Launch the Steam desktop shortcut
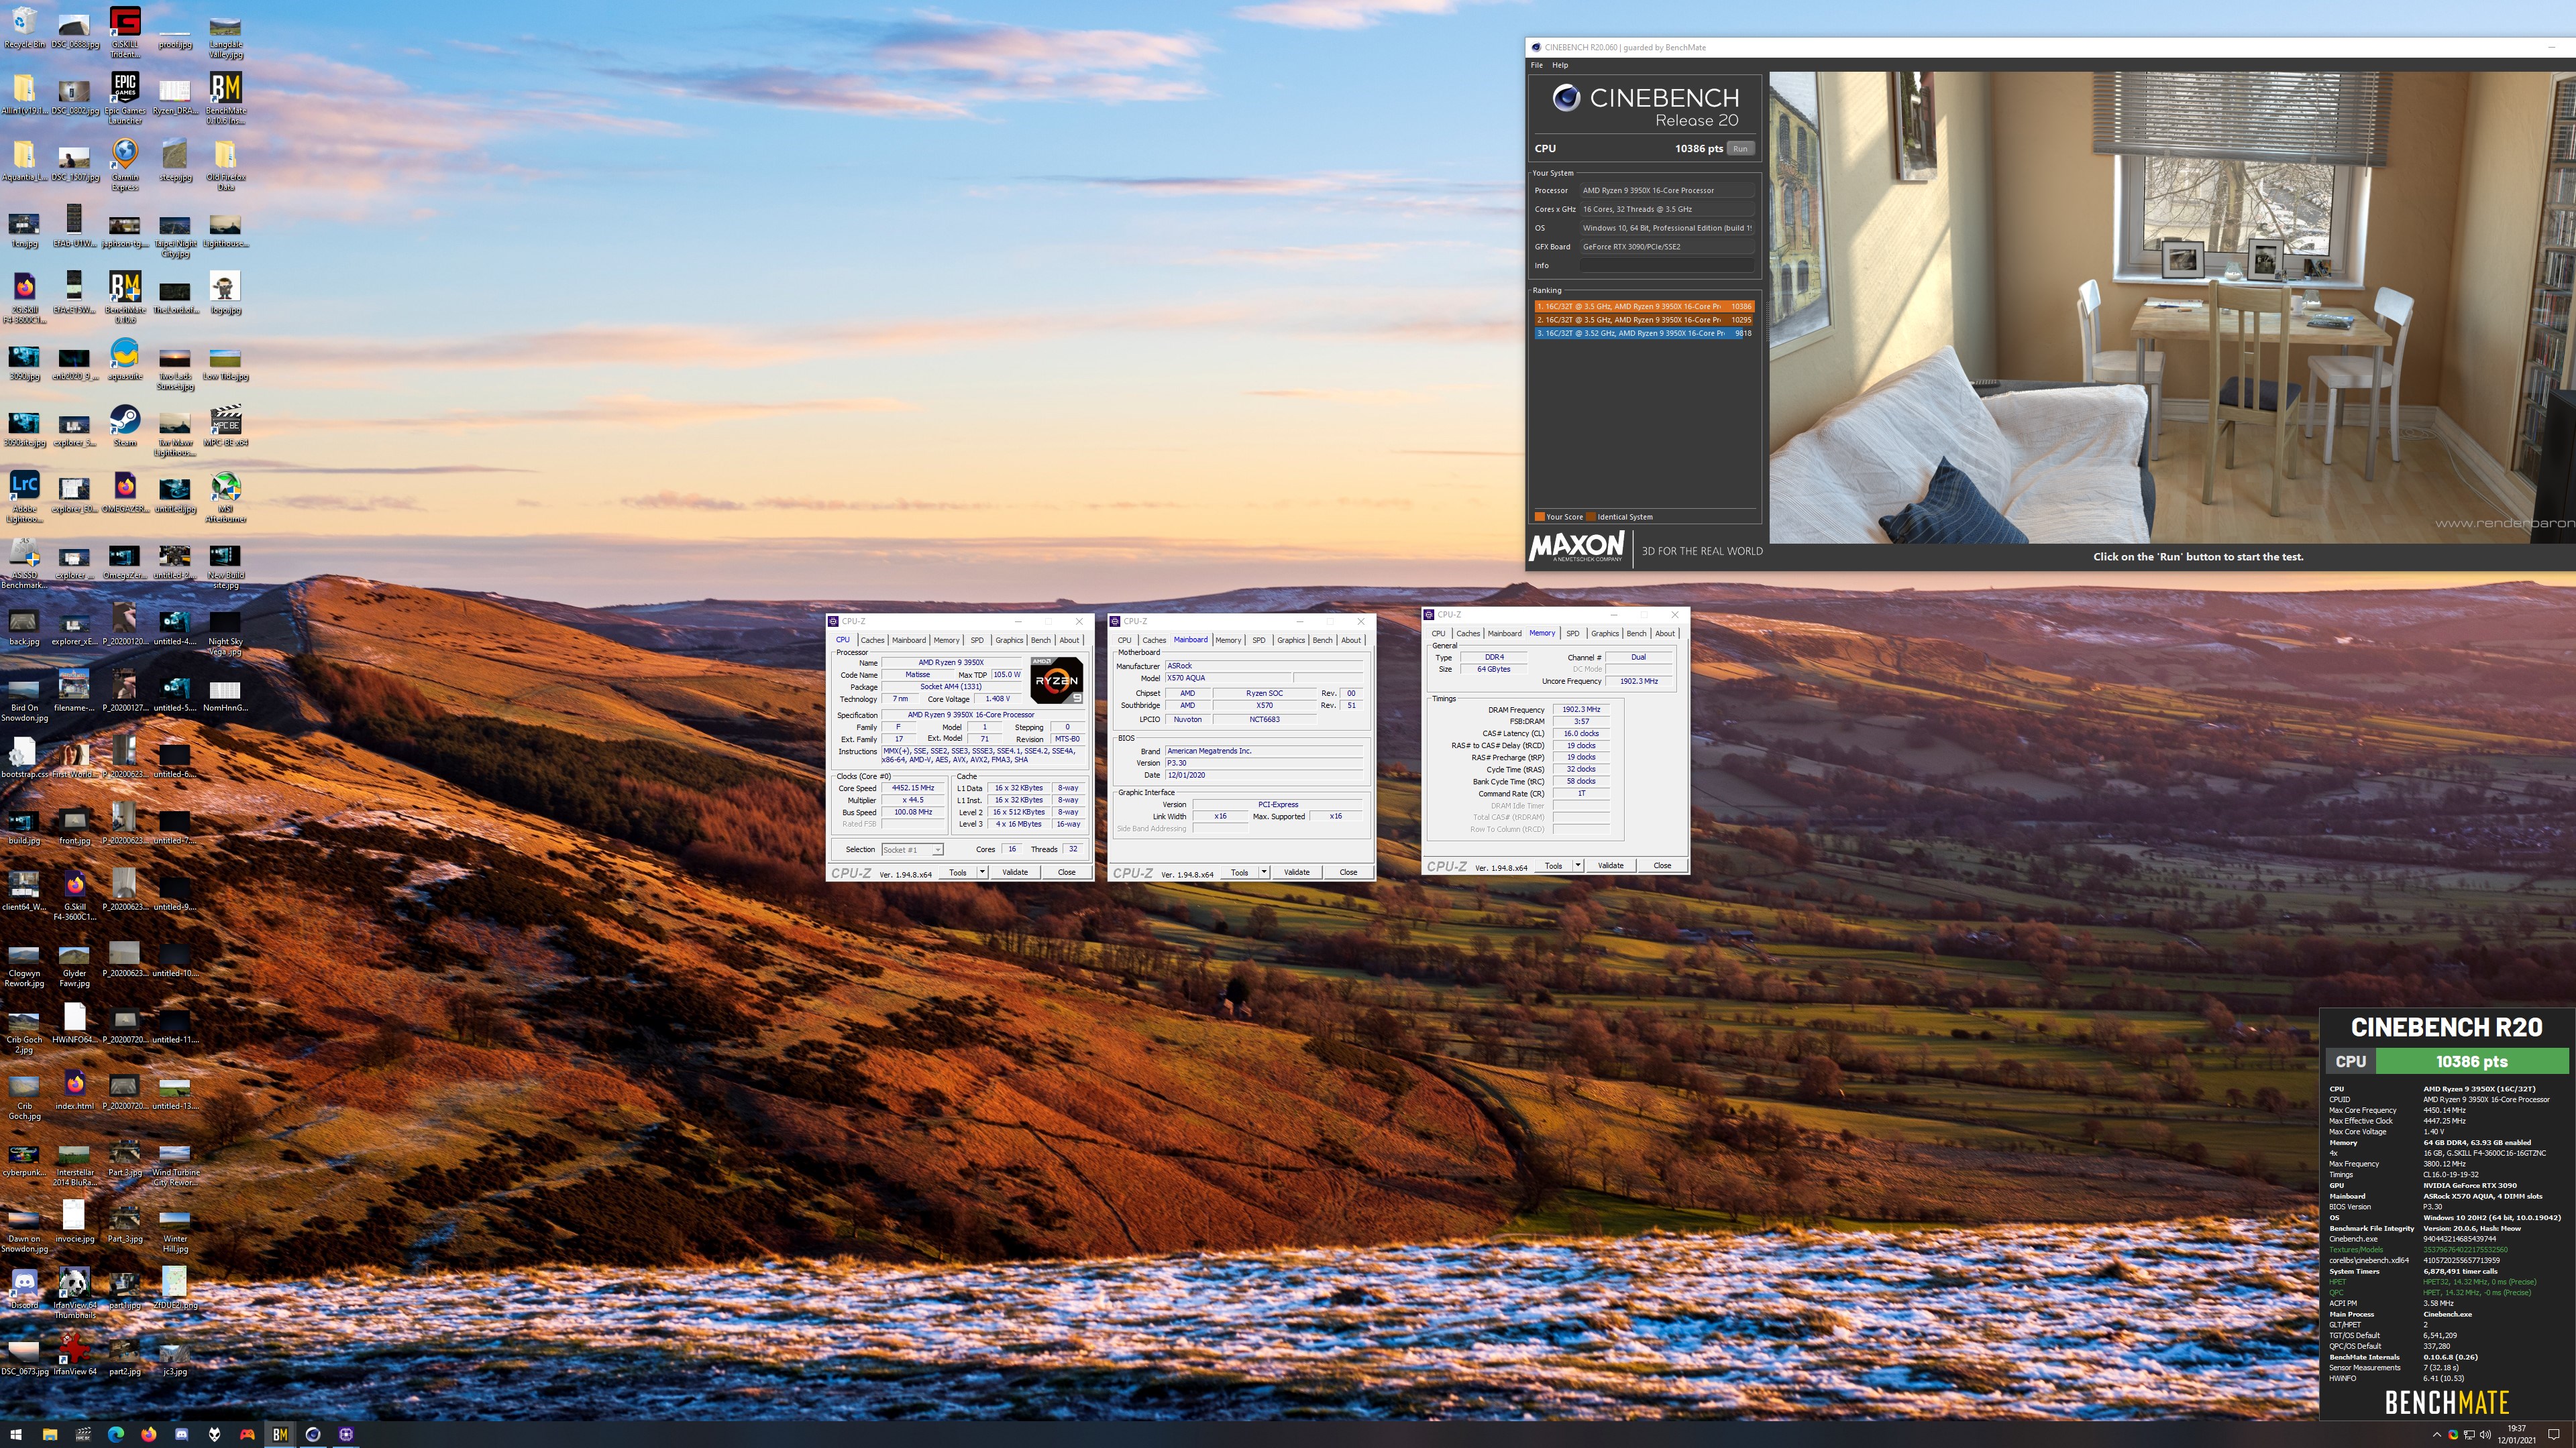The height and width of the screenshot is (1448, 2576). point(125,425)
